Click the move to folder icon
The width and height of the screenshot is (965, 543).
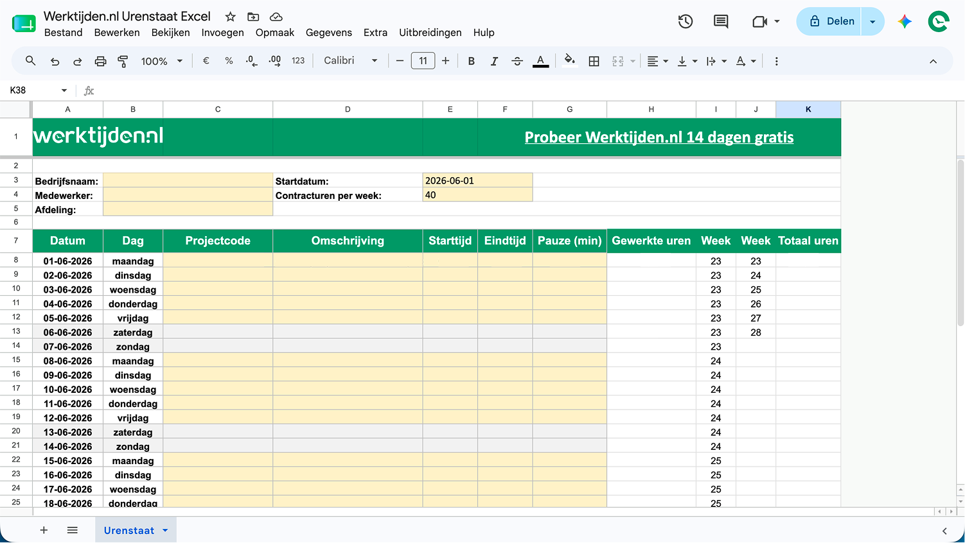253,17
